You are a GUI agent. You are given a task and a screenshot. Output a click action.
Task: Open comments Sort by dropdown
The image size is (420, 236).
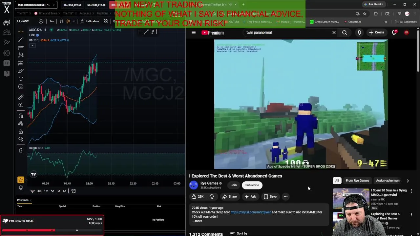point(239,233)
